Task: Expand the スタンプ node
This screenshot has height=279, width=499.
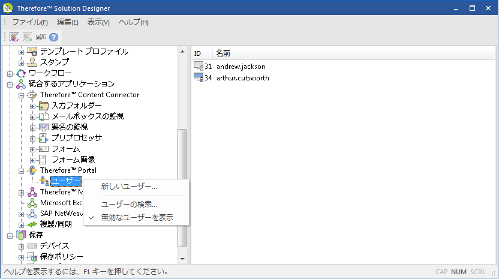Action: click(21, 63)
